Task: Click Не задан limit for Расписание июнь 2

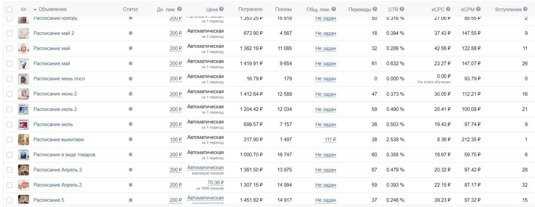Action: coord(325,94)
